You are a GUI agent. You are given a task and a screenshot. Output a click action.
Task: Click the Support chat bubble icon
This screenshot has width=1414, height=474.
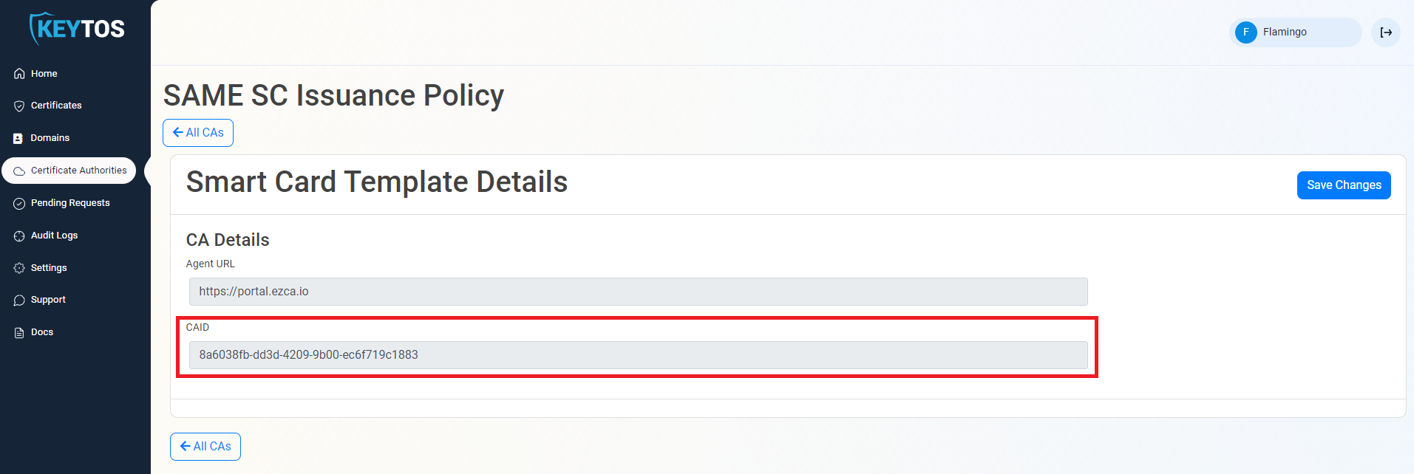pos(19,300)
